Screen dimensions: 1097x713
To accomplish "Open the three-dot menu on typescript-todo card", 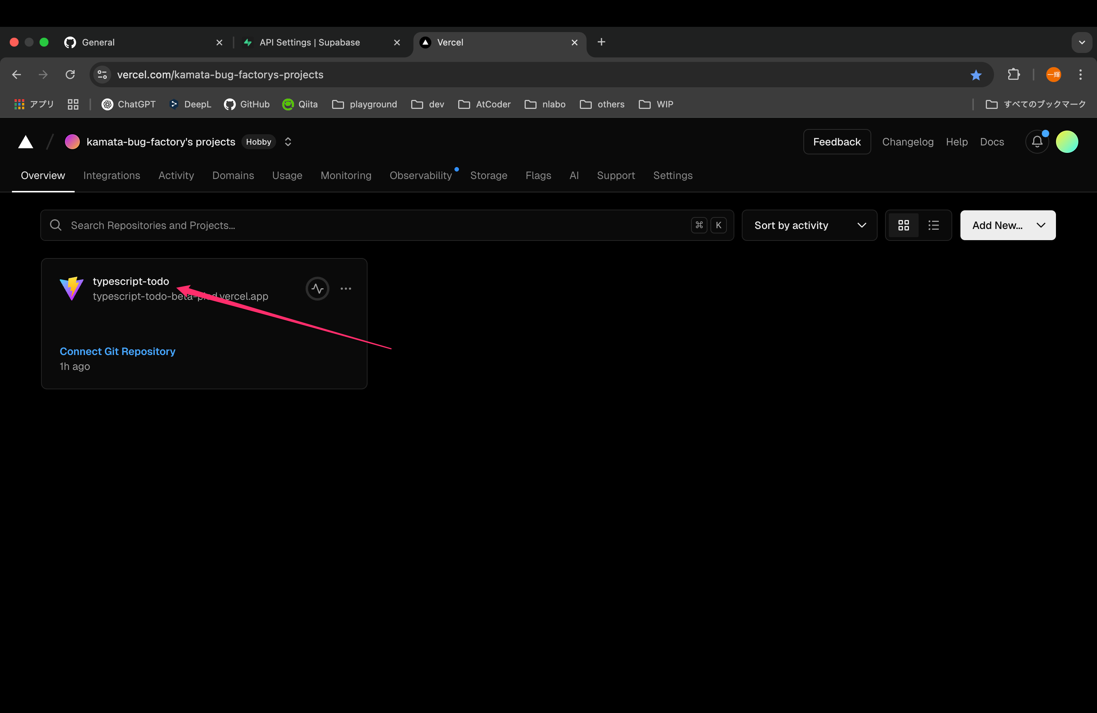I will (x=346, y=289).
